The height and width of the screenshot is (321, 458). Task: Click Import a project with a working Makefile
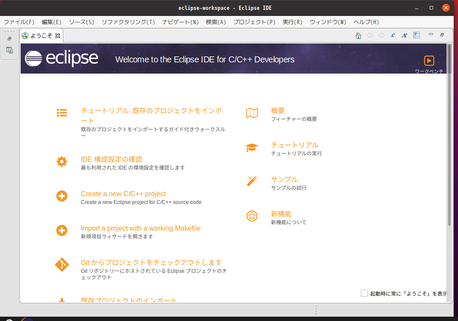pos(141,228)
